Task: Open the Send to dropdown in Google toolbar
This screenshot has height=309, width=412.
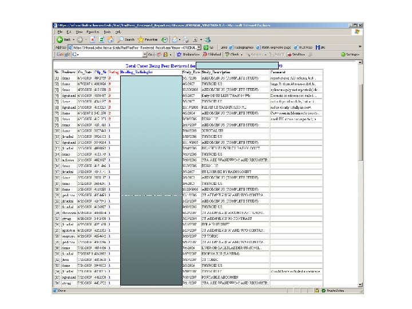Action: pos(296,54)
